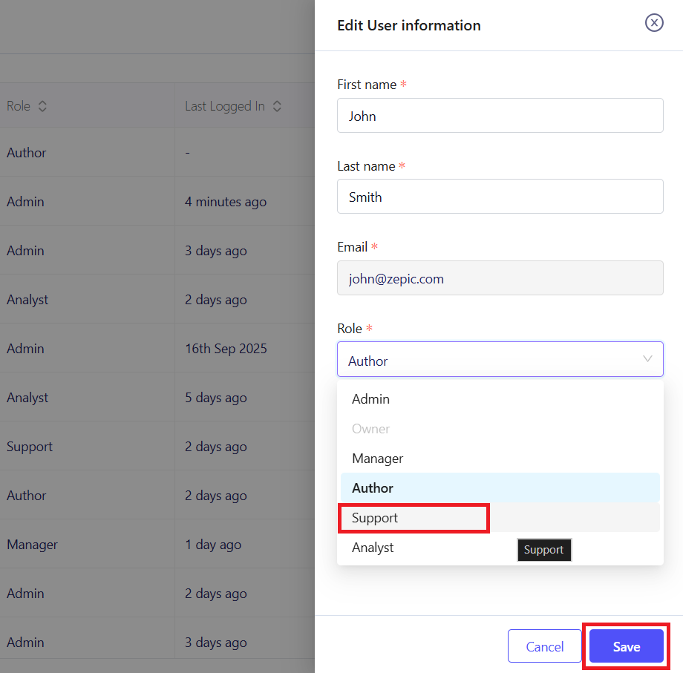Close the Edit User information panel
This screenshot has height=673, width=683.
point(653,23)
